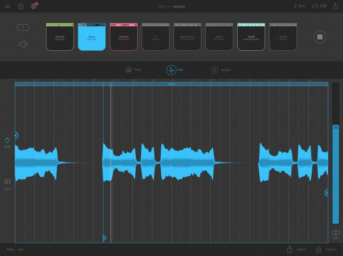Image resolution: width=343 pixels, height=256 pixels.
Task: Select the grey fx pad
Action: click(155, 37)
